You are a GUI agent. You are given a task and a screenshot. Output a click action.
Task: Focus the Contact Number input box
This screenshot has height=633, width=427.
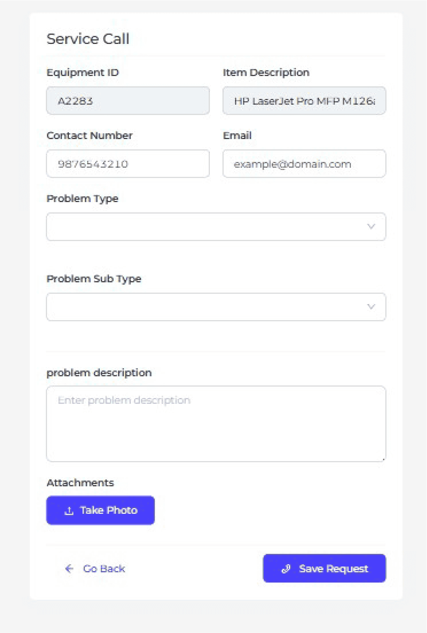[x=128, y=164]
